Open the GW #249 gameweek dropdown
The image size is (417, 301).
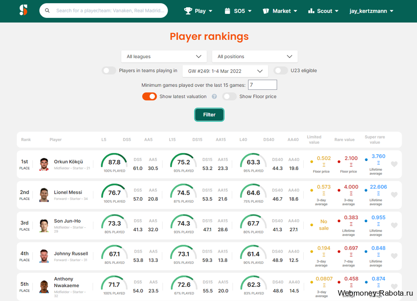click(225, 71)
